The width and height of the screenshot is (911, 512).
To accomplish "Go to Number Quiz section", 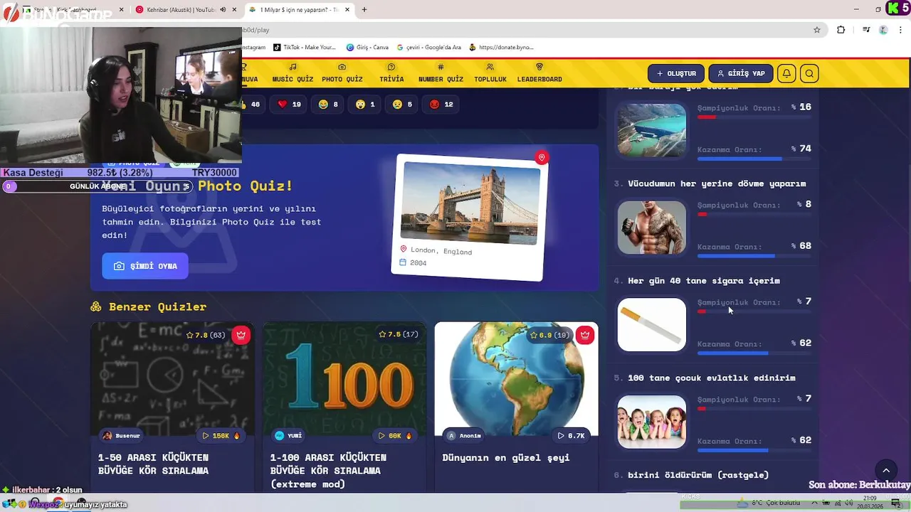I will (x=441, y=73).
